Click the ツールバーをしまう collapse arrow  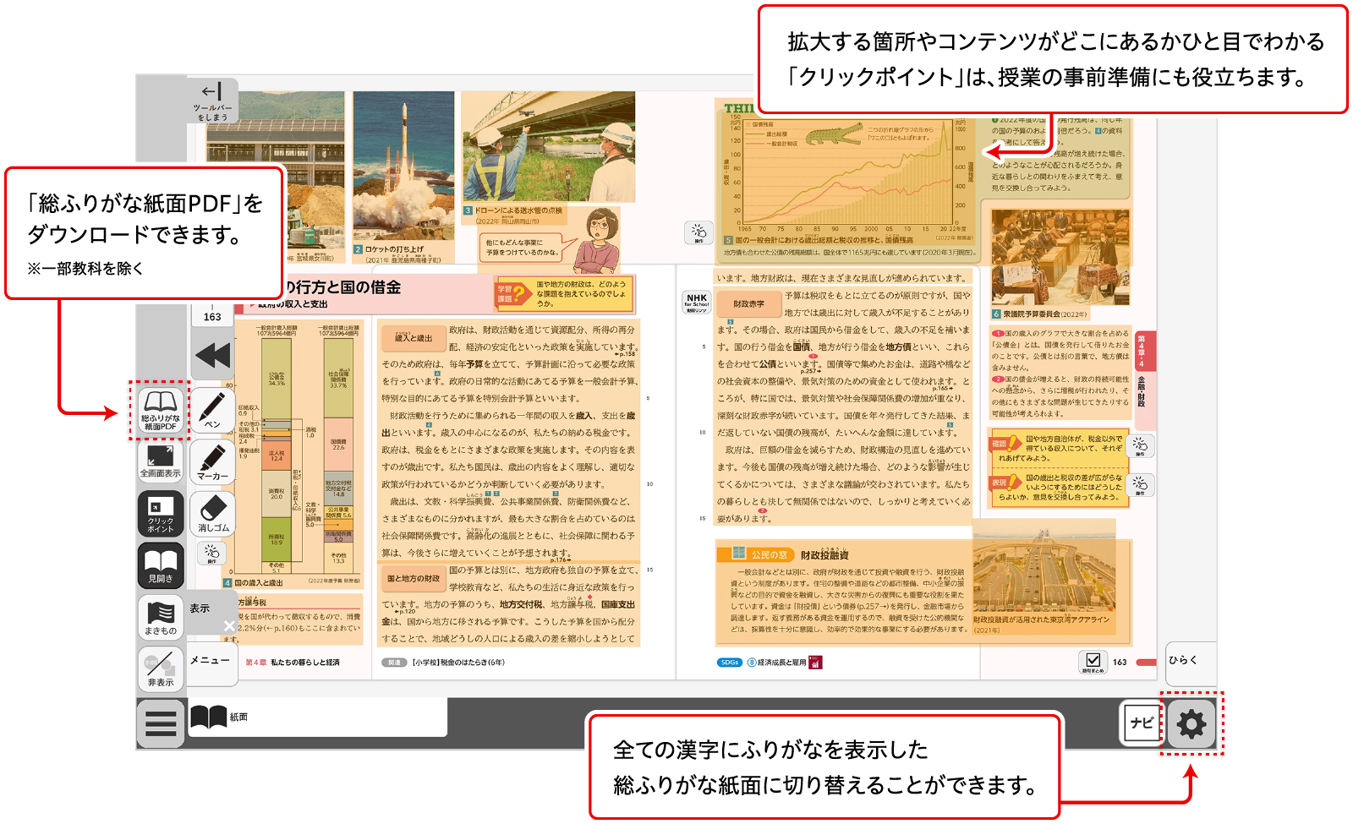(x=212, y=101)
